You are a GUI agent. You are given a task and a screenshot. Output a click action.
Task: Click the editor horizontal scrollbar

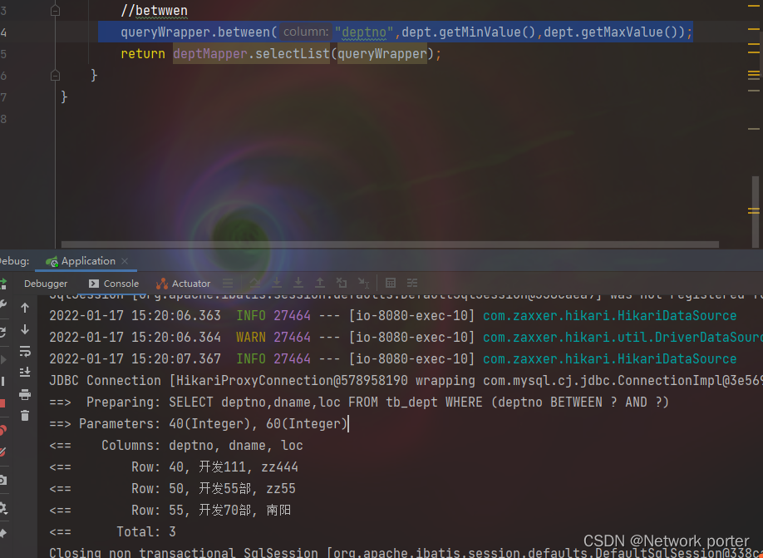click(x=390, y=244)
